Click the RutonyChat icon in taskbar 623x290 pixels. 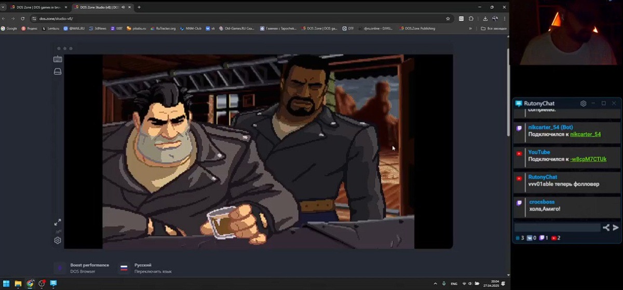53,284
